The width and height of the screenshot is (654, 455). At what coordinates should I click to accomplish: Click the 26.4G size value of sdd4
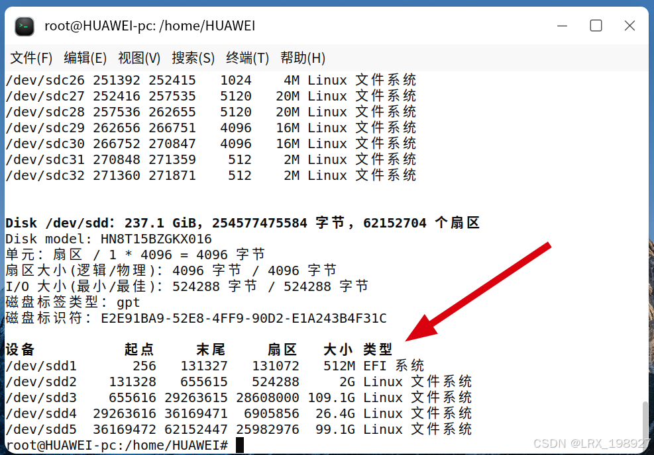(335, 413)
